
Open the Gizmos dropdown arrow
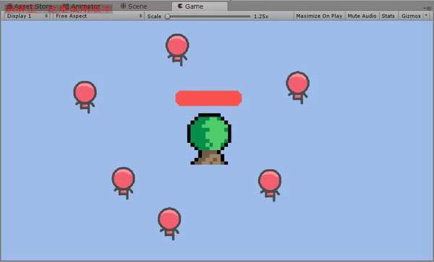pos(426,16)
